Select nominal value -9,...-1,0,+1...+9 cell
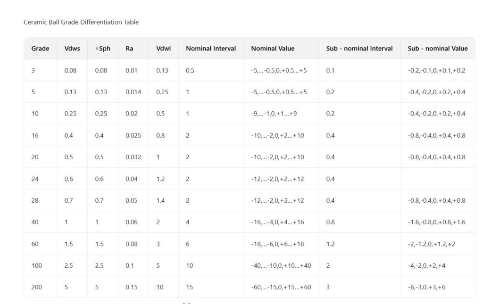This screenshot has width=483, height=304. tap(274, 114)
